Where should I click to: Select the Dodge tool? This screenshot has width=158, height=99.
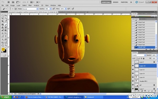[x=6, y=33]
